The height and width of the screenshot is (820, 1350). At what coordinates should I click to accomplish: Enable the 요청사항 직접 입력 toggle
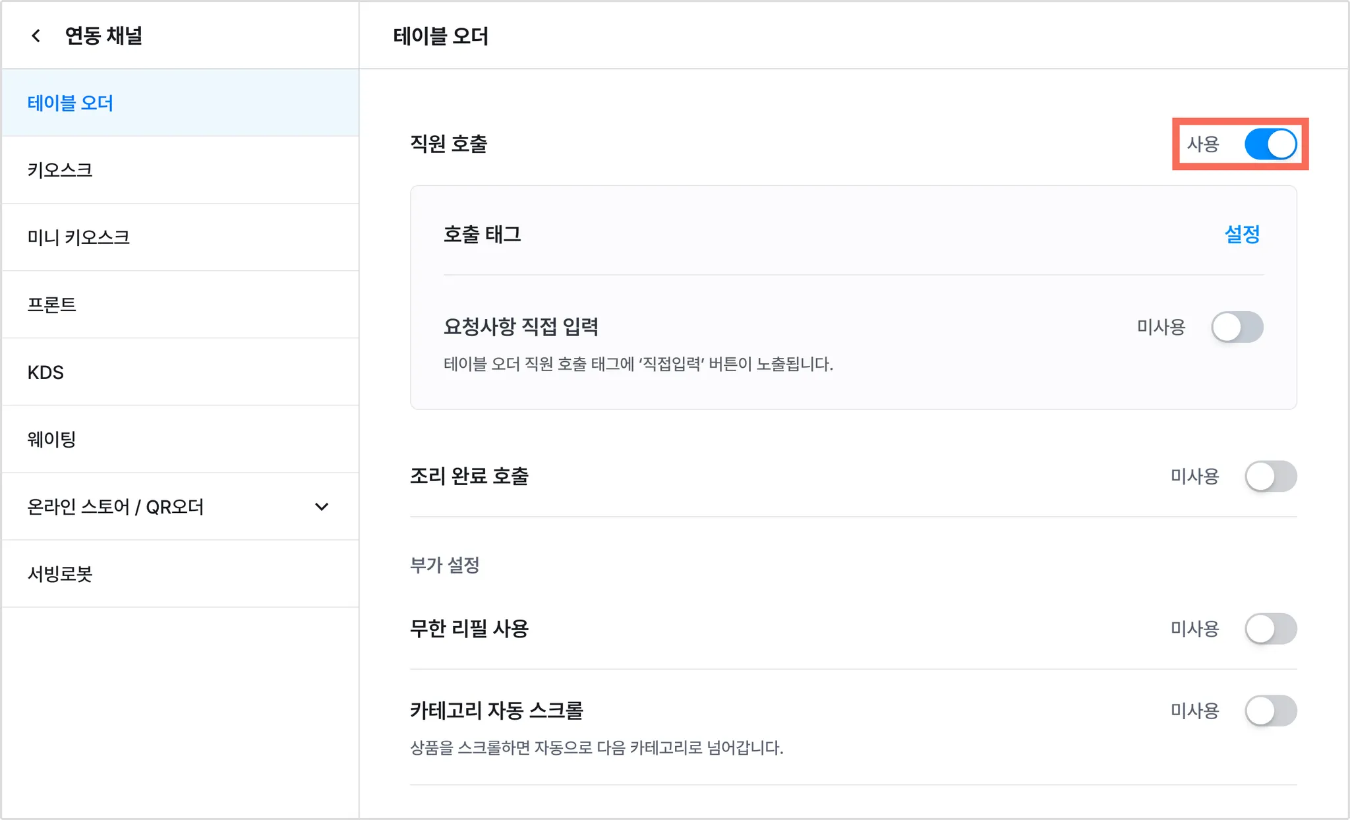1237,327
